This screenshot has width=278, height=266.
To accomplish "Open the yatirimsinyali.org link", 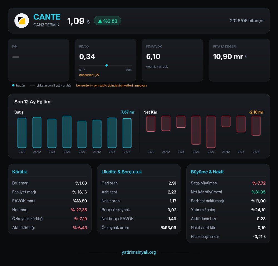I will pos(139,252).
